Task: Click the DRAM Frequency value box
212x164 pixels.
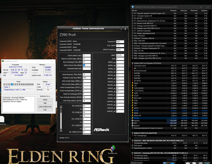Action: [x=120, y=49]
